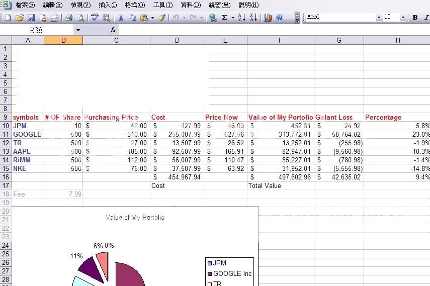Click the total cost cell 454,967.94
430x286 pixels.
pos(177,177)
